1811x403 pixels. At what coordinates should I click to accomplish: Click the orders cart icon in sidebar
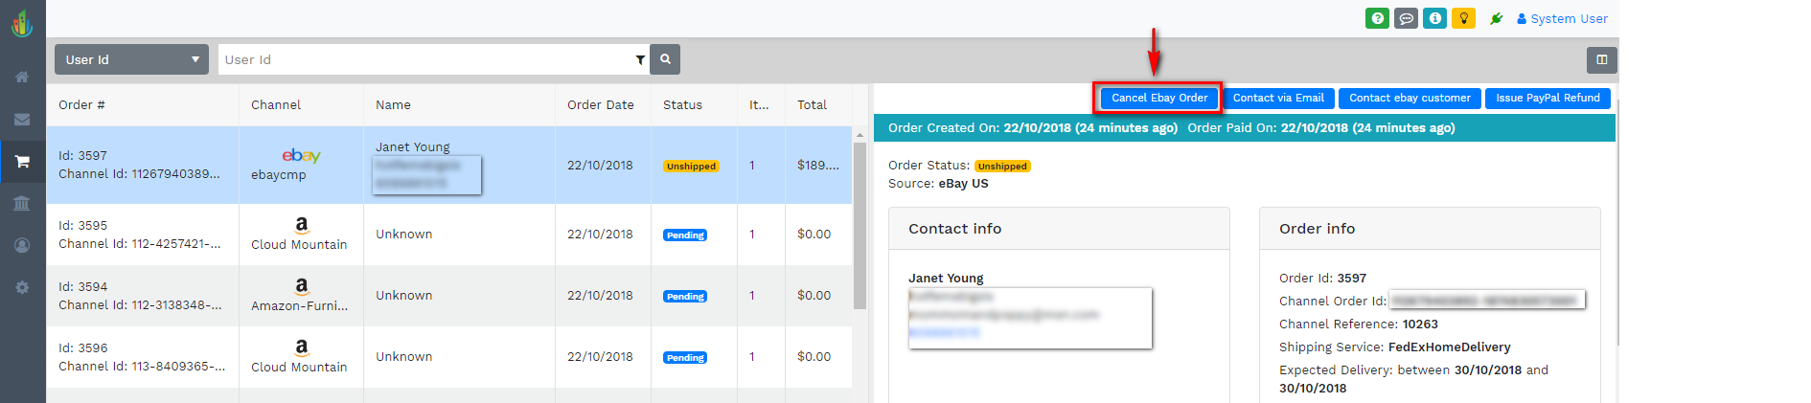coord(22,162)
